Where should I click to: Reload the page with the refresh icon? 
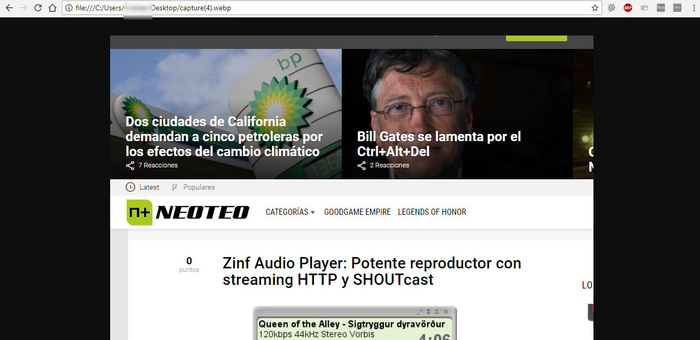pyautogui.click(x=38, y=8)
